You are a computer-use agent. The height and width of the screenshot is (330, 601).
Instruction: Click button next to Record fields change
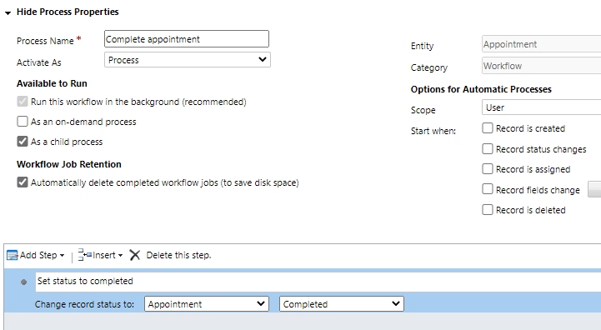click(x=594, y=190)
